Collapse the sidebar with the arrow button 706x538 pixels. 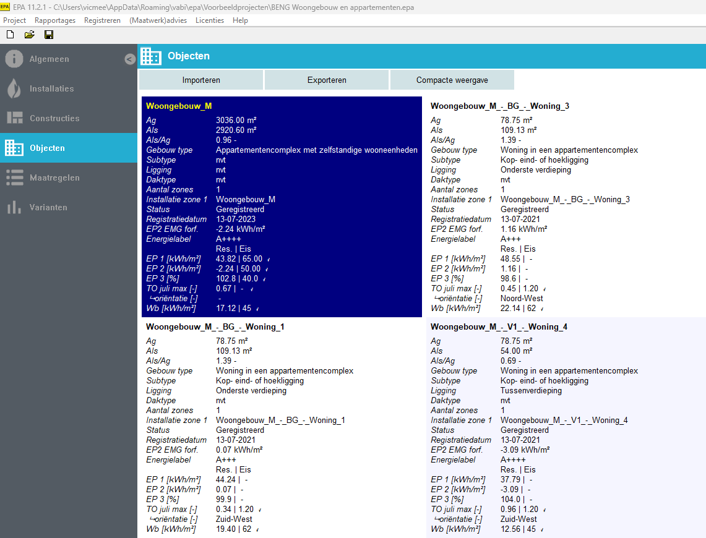click(x=129, y=59)
